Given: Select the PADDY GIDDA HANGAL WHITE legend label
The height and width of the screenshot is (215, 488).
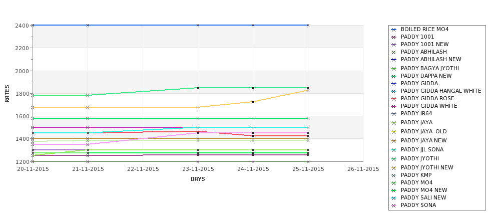Looking at the screenshot, I should [440, 91].
